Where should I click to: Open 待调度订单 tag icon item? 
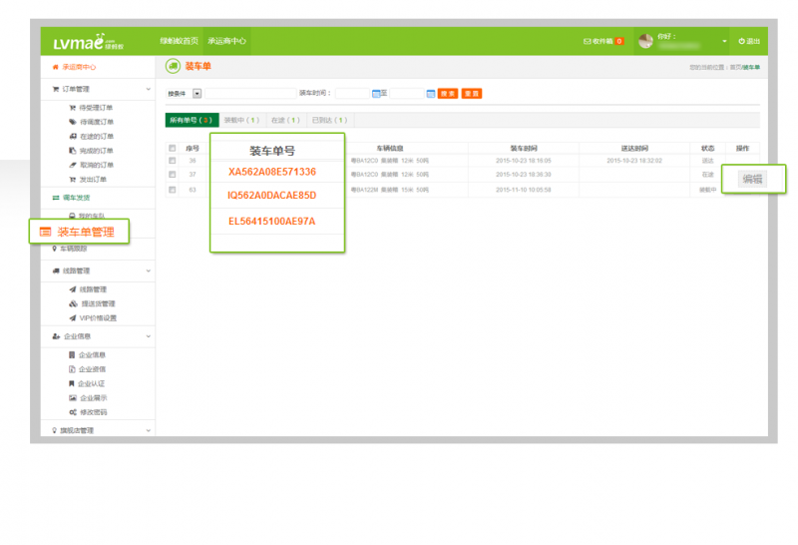92,122
